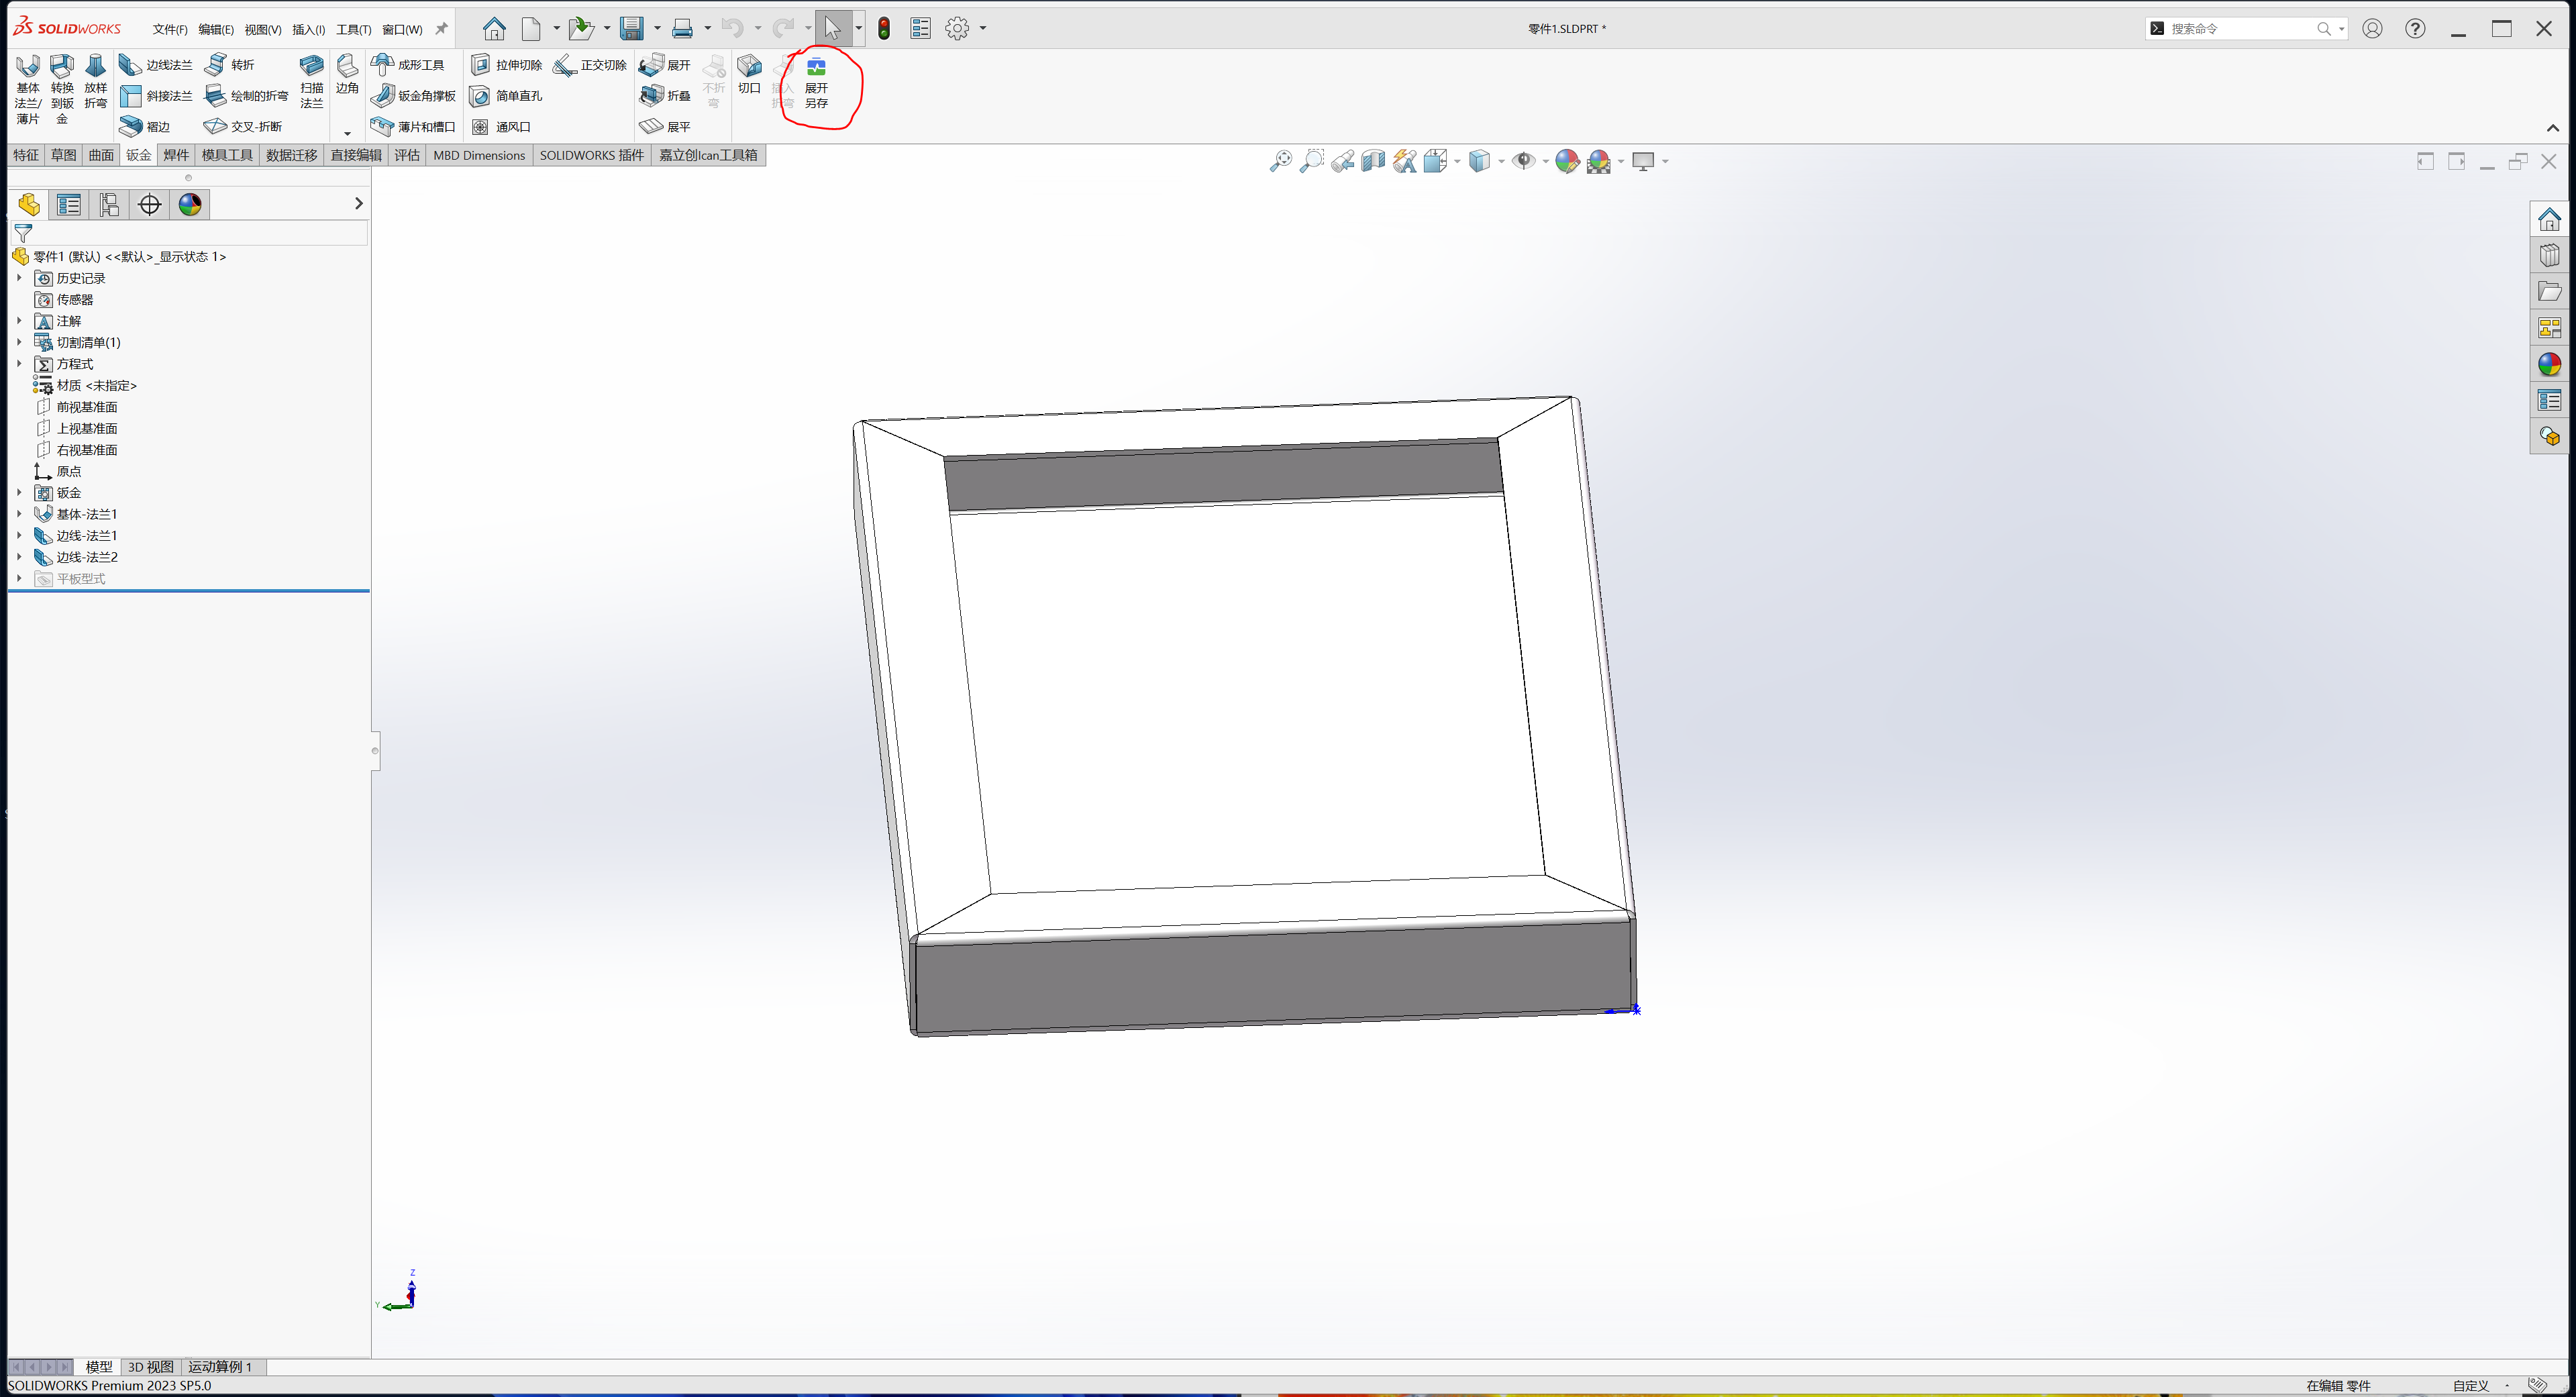
Task: Click the 交叉-折断 tool
Action: point(243,127)
